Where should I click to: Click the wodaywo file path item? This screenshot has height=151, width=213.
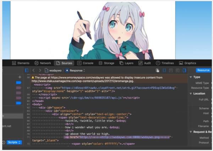(53, 71)
